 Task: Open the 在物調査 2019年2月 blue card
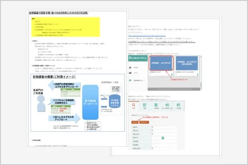click(x=161, y=63)
